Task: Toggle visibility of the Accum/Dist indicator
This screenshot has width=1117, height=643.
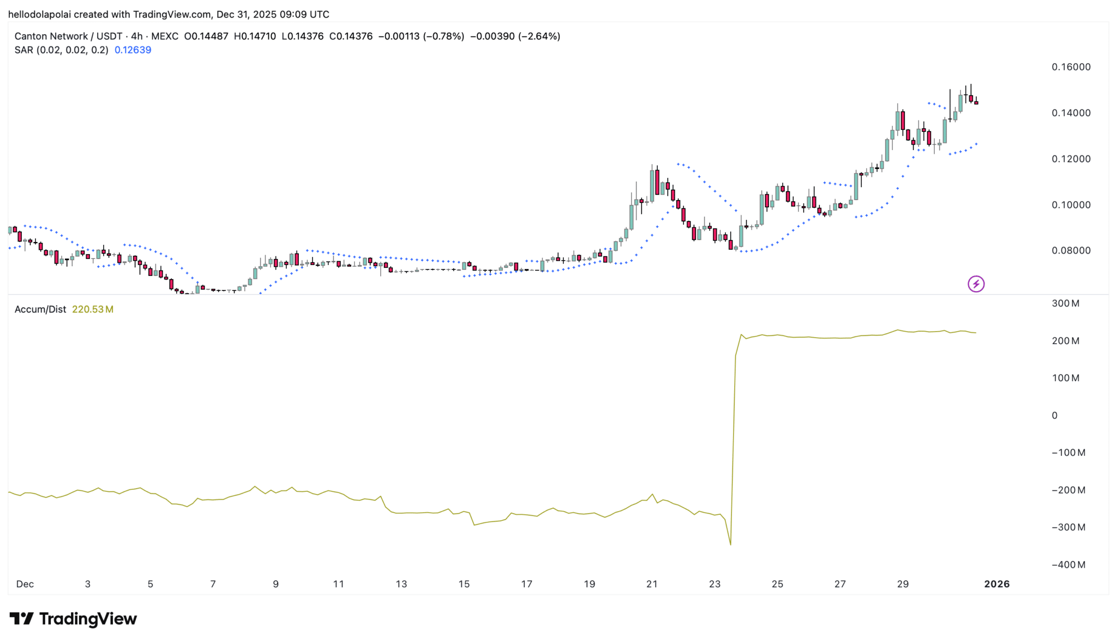Action: 39,309
